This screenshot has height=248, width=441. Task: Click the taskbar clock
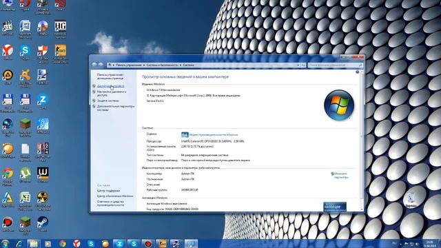tap(429, 244)
